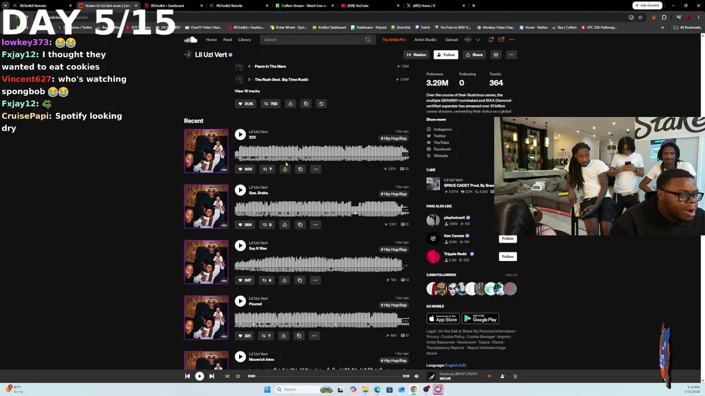Repost the track Gas. Brake.

coord(267,224)
